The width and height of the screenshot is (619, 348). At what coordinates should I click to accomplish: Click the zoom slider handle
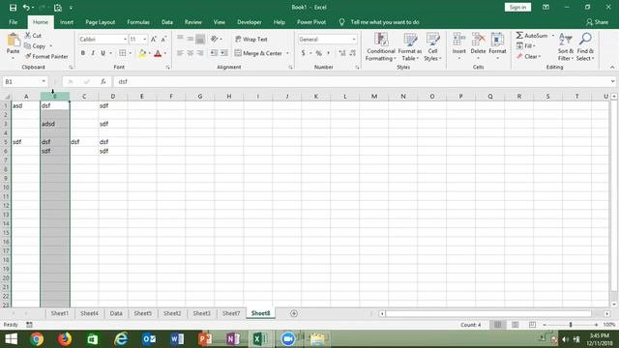pos(571,325)
